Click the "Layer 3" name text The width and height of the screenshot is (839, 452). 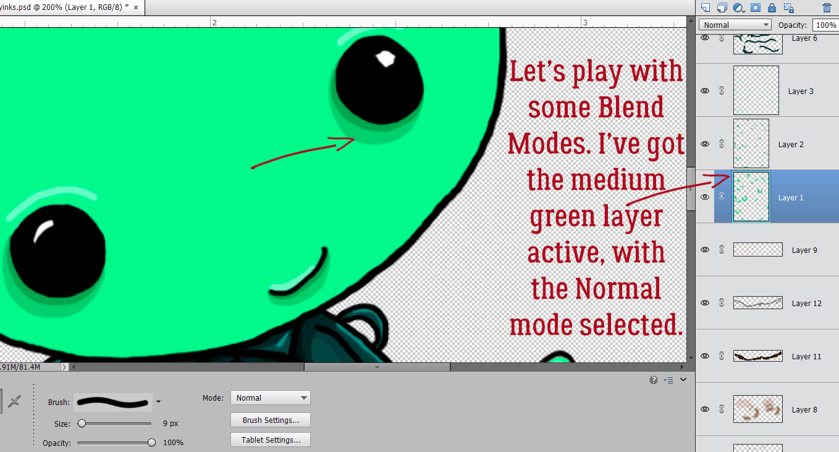pyautogui.click(x=801, y=91)
